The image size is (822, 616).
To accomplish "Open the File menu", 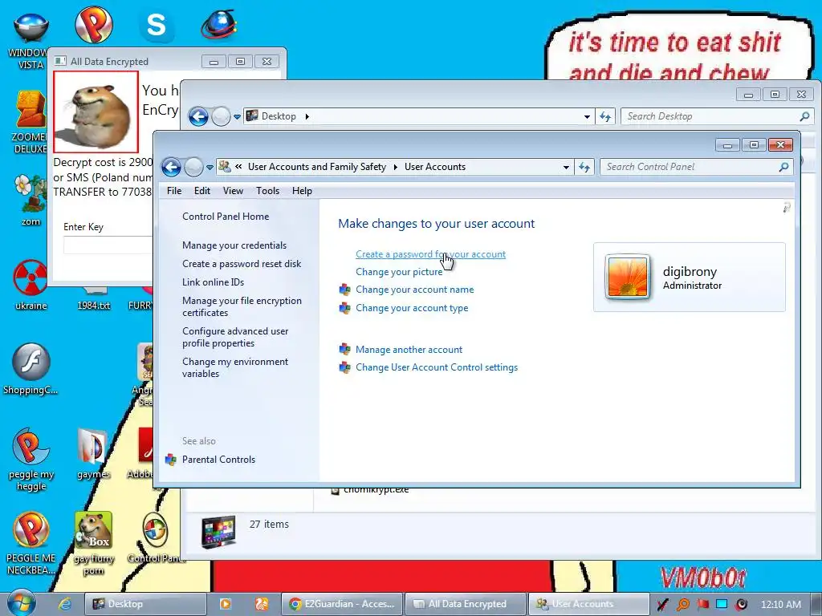I will pos(174,191).
